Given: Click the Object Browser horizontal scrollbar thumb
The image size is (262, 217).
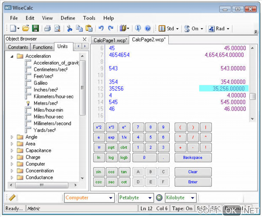Looking at the screenshot, I should (x=42, y=185).
